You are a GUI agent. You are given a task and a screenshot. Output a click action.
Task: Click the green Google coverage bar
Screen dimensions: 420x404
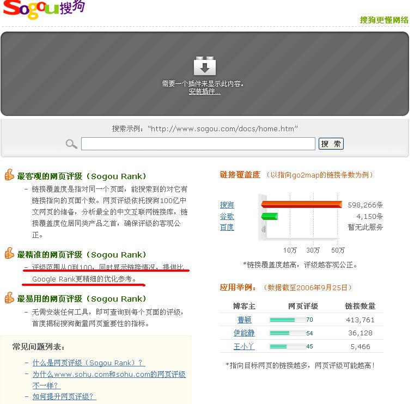tap(270, 216)
